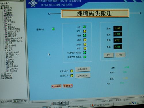Image resolution: width=144 pixels, height=108 pixels.
Task: Turn off lights with 关灯 button
Action: 120,55
